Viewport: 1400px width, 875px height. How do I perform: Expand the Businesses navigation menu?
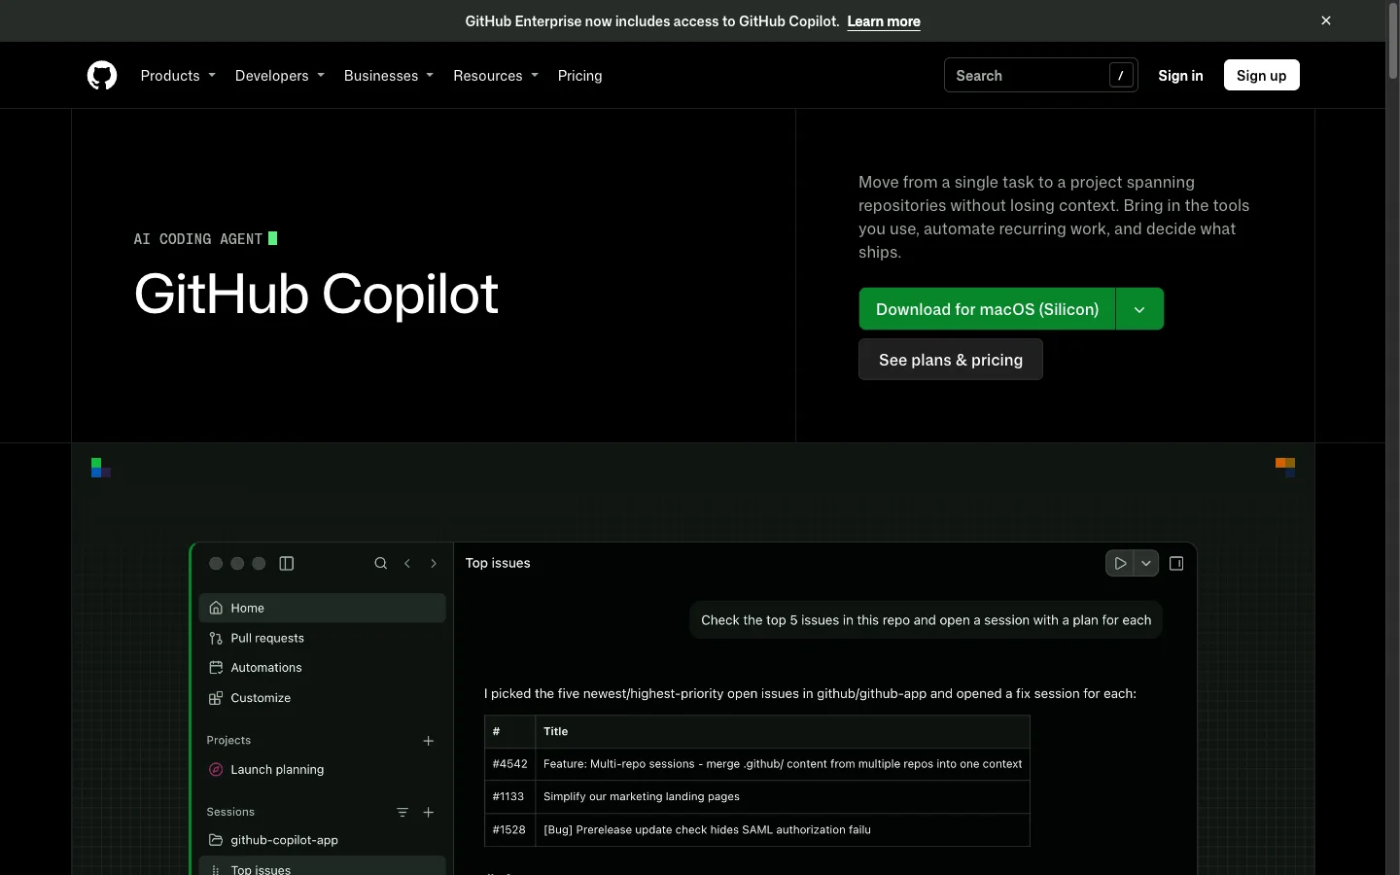[389, 75]
